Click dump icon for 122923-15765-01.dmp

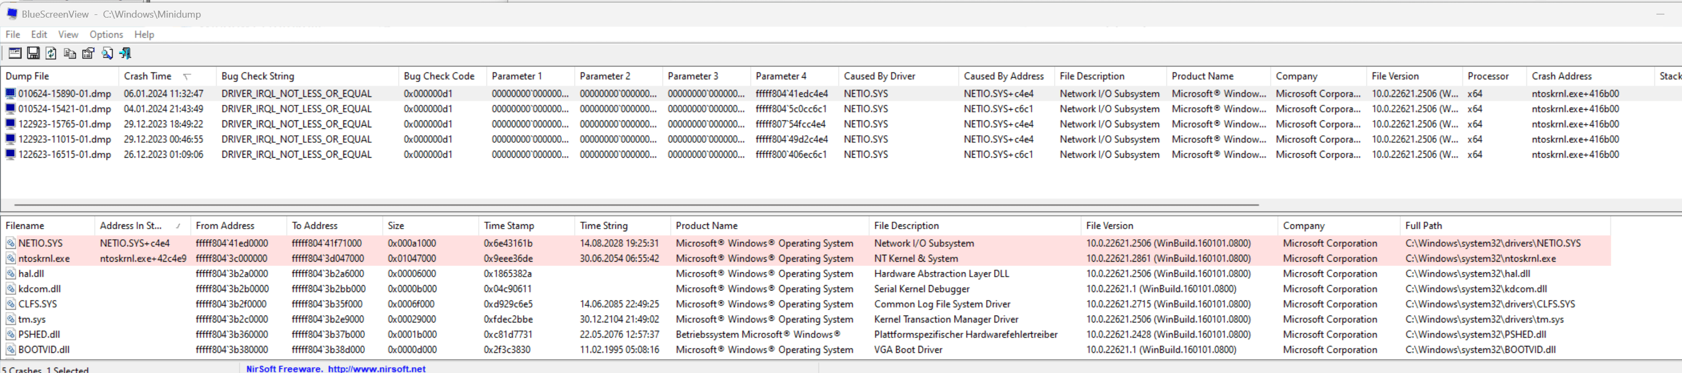[11, 124]
